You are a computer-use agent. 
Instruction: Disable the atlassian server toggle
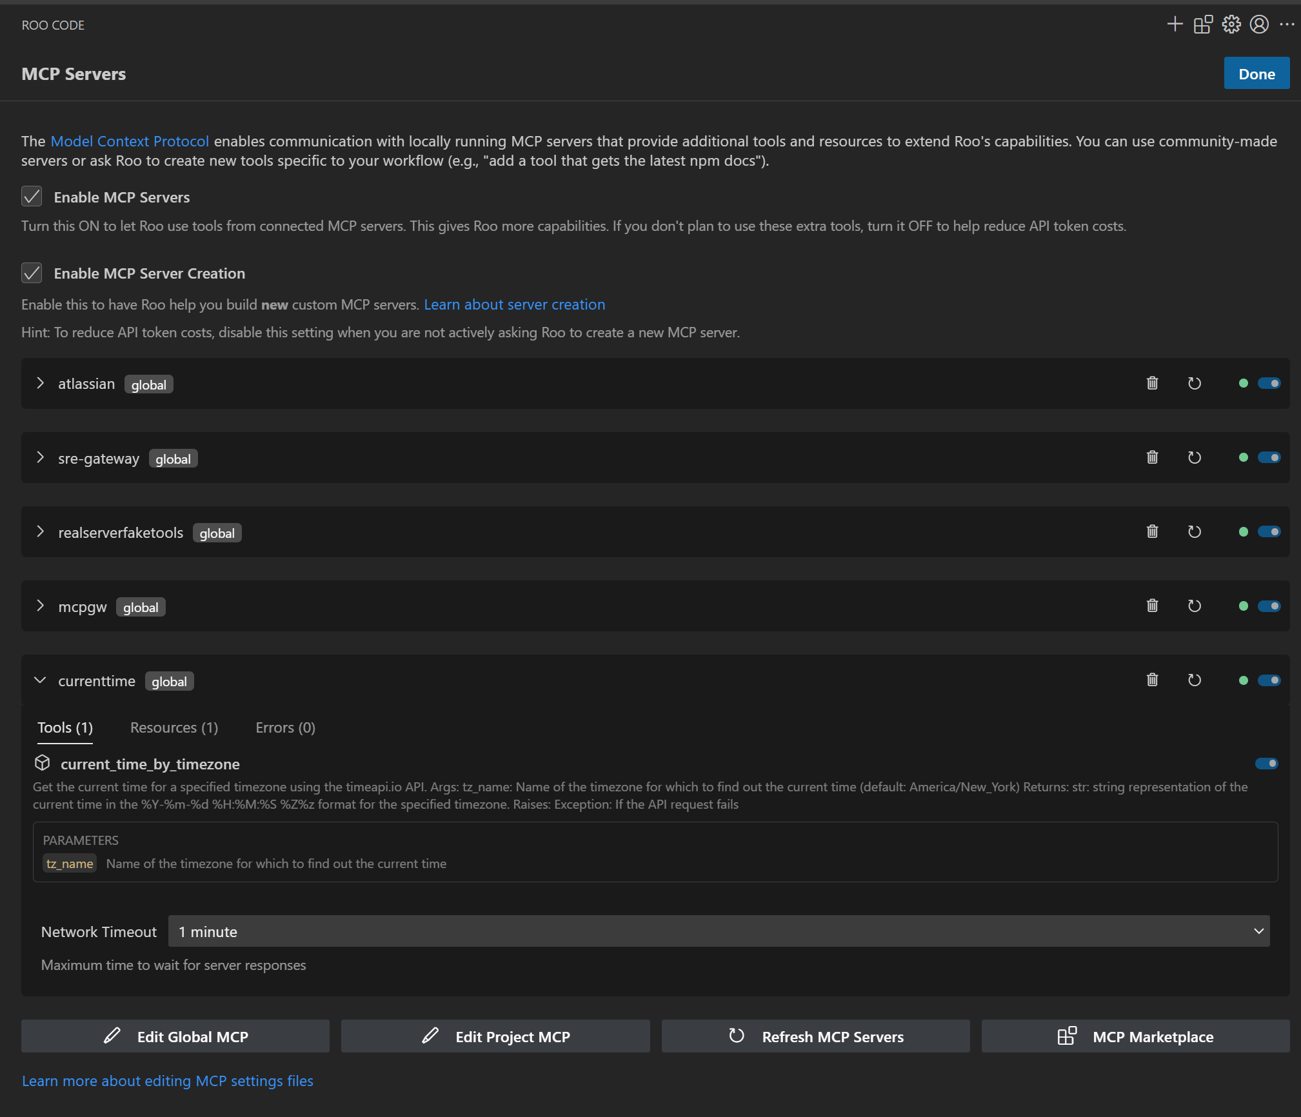[x=1269, y=383]
